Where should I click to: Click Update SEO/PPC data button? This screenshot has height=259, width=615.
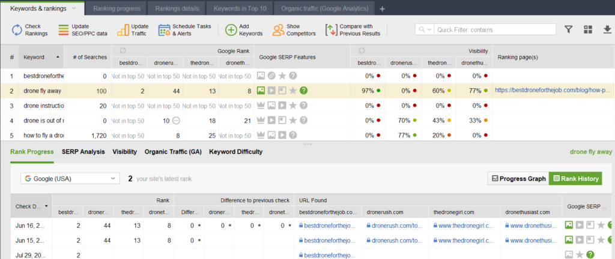click(82, 30)
